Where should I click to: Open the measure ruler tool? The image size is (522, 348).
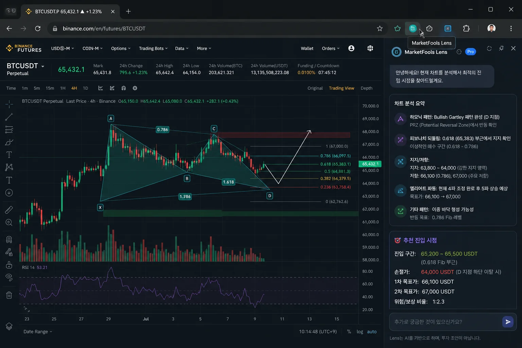click(x=9, y=210)
